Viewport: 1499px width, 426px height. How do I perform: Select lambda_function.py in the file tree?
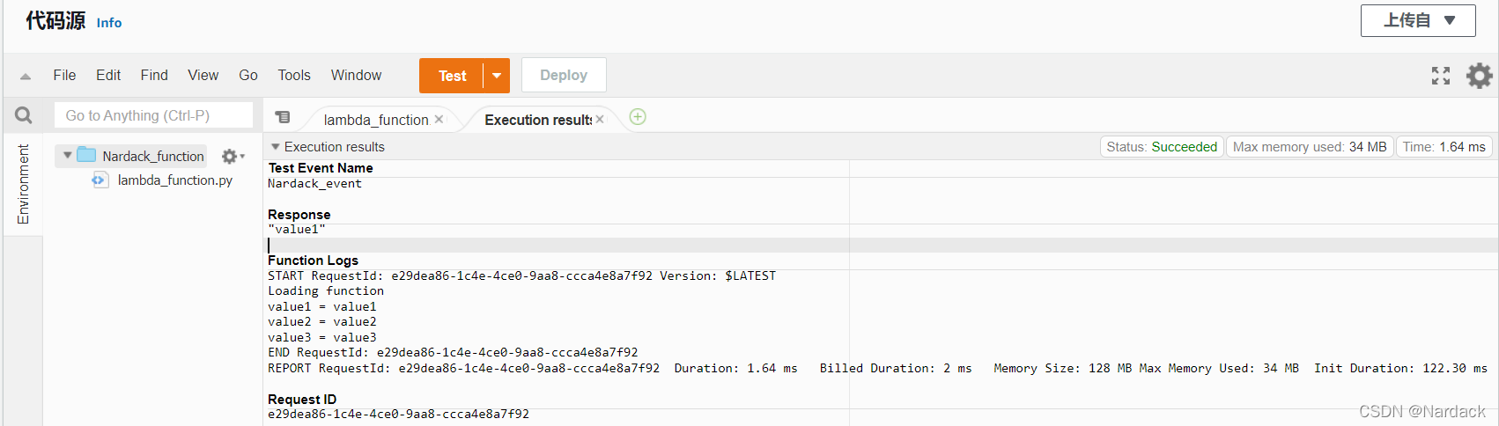pyautogui.click(x=175, y=180)
